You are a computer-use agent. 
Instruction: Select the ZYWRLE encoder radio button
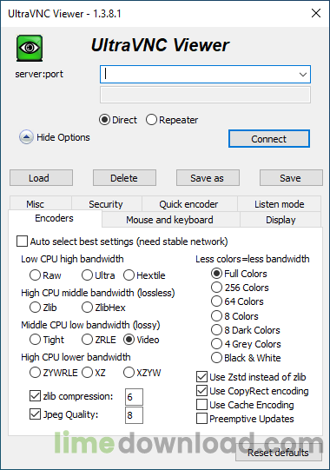(35, 373)
